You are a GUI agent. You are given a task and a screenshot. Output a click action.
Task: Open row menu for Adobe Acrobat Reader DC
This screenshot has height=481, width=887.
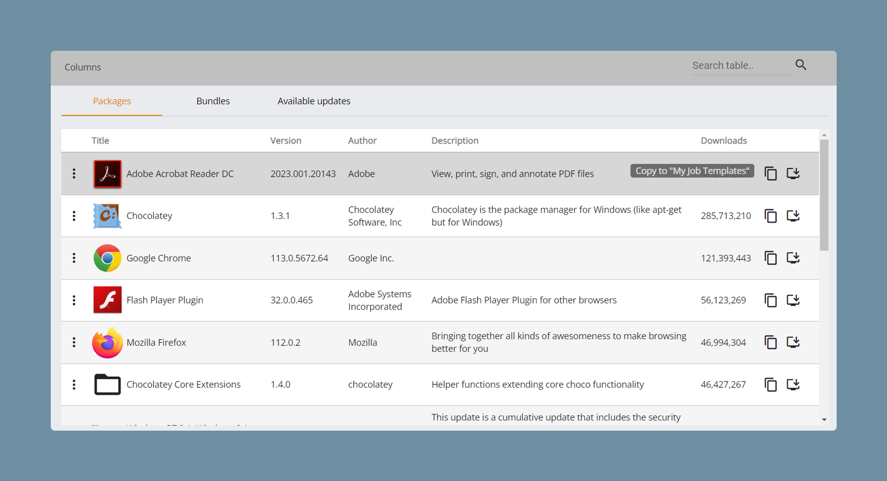pos(74,174)
